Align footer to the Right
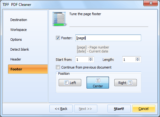This screenshot has width=160, height=117. coord(125,82)
